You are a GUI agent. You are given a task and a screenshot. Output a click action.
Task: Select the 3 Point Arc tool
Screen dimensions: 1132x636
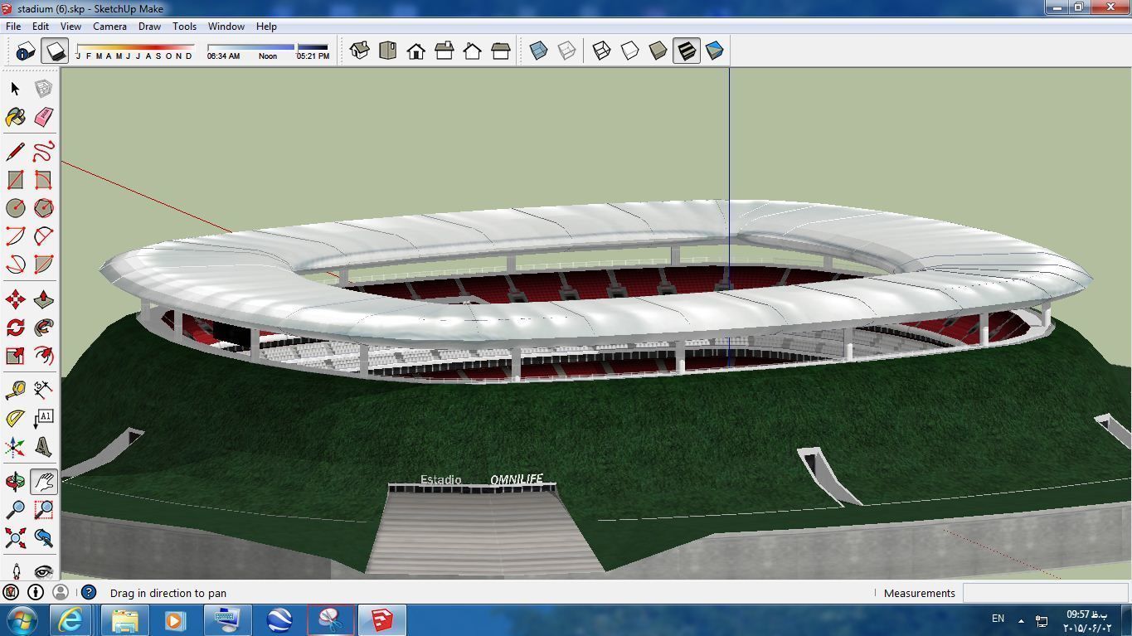(15, 264)
